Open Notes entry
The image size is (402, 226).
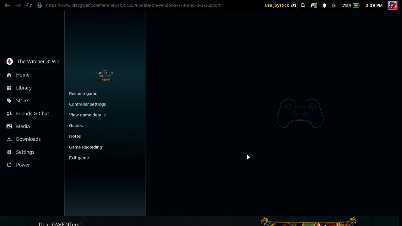point(75,136)
